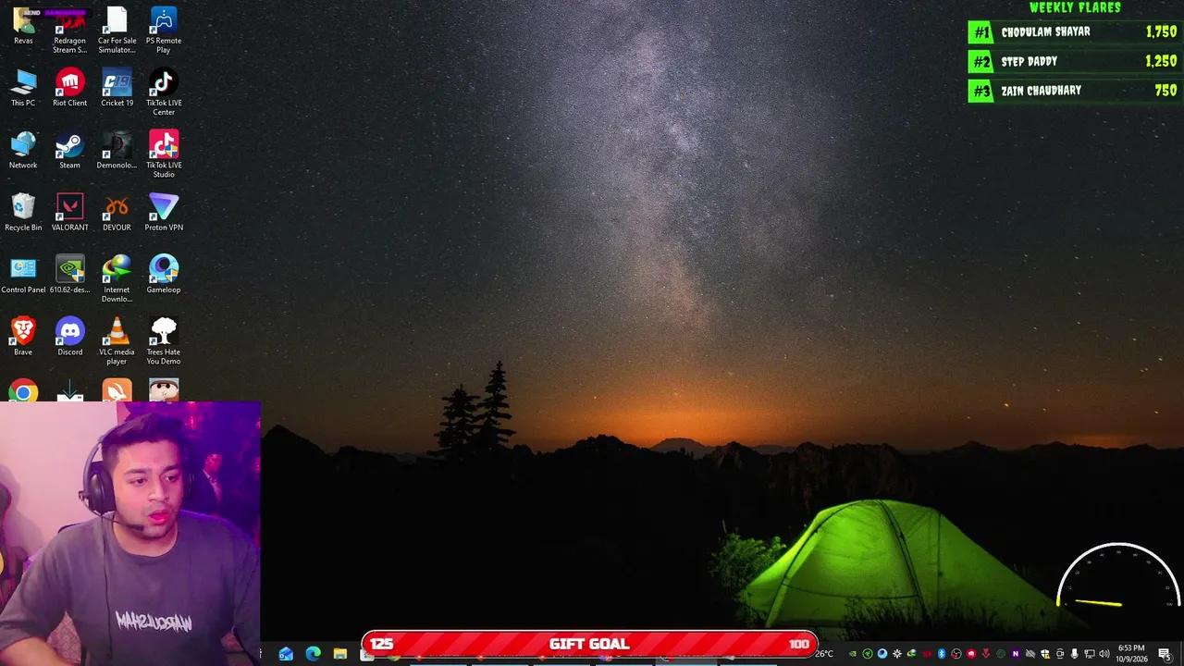Viewport: 1184px width, 666px height.
Task: Open the Riot Client desktop shortcut
Action: [x=69, y=88]
